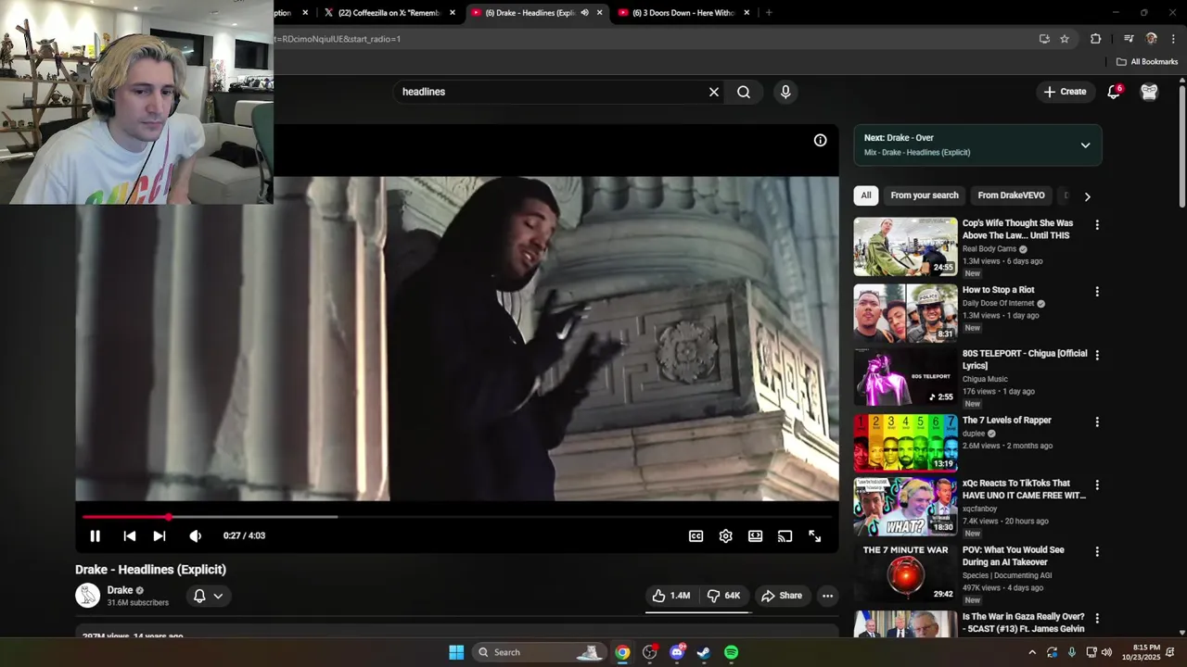
Task: Open the Create menu
Action: coord(1065,92)
